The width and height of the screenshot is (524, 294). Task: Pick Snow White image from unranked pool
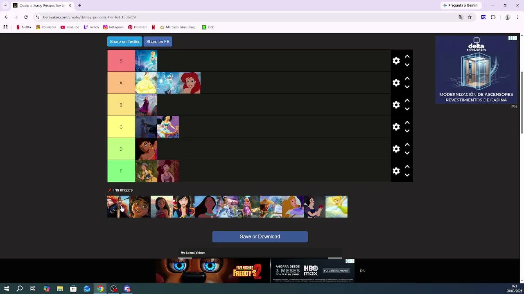pyautogui.click(x=314, y=207)
